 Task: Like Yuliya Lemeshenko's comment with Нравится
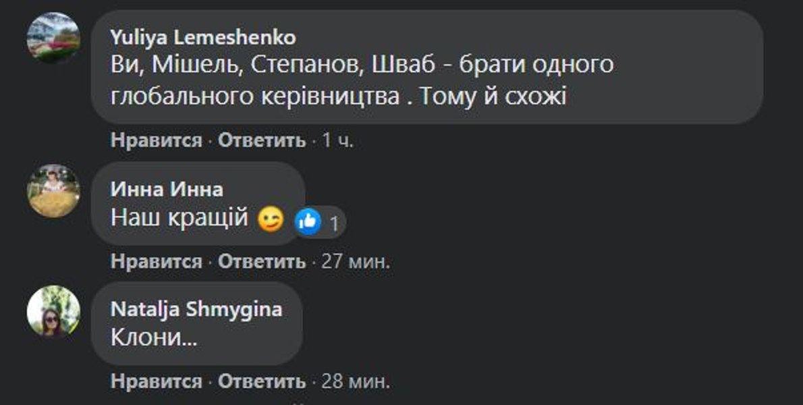coord(156,140)
